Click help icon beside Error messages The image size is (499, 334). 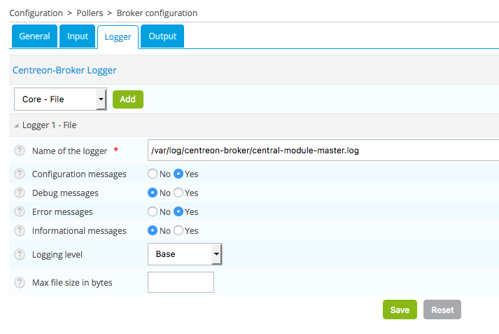(20, 211)
